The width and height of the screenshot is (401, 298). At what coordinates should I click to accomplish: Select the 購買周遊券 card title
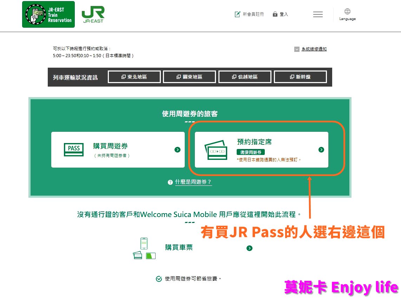click(x=111, y=146)
